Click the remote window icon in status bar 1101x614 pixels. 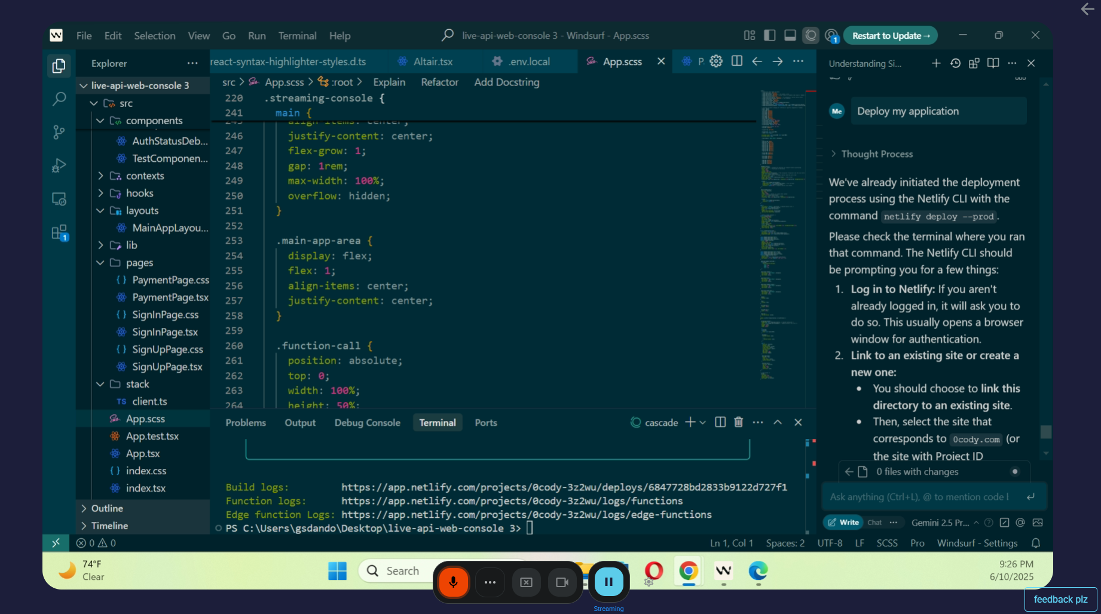coord(56,543)
